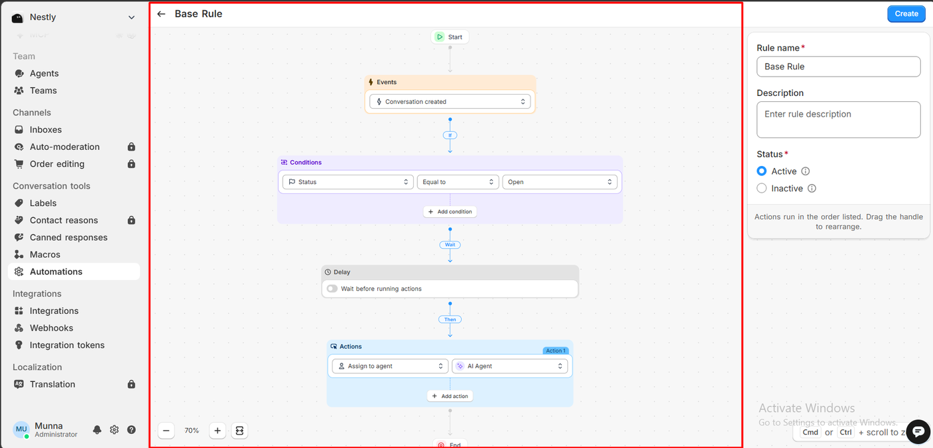Viewport: 933px width, 448px height.
Task: Click the Conditions header icon
Action: pos(284,163)
